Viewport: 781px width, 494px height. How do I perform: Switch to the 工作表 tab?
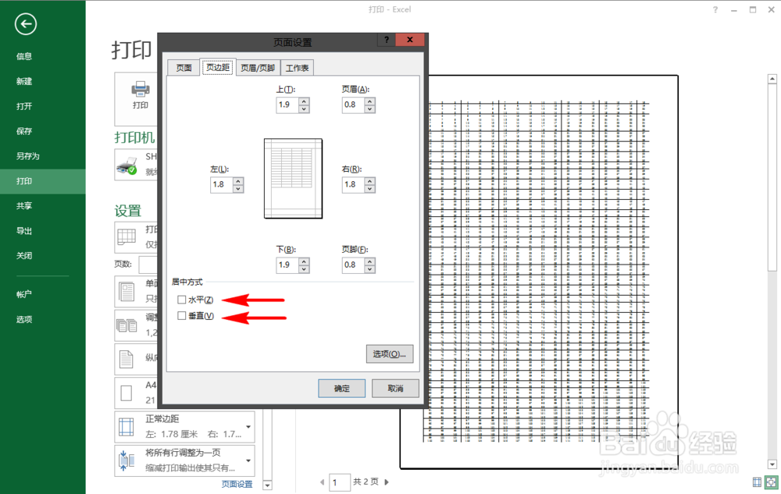tap(297, 67)
